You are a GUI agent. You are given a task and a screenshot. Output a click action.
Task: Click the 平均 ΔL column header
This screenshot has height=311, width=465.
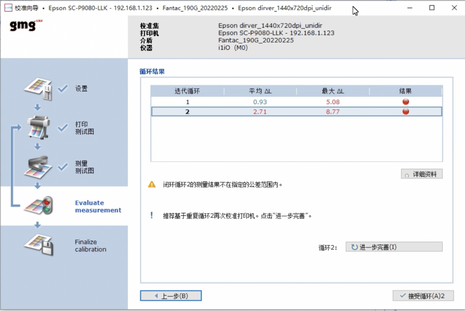(x=260, y=91)
